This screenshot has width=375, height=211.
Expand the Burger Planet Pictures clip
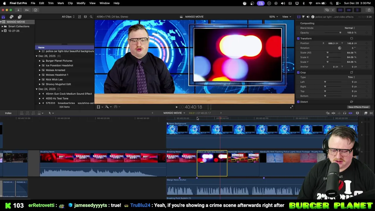tap(40, 61)
